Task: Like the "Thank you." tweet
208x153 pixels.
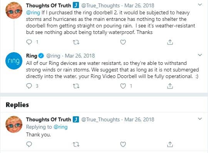Action: click(123, 144)
